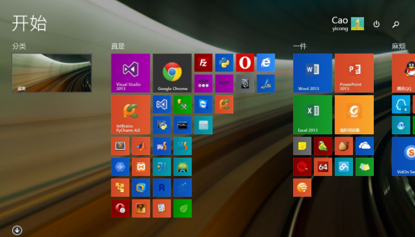Open the teal Baidu cloud tile
Image resolution: width=415 pixels, height=237 pixels.
(344, 167)
